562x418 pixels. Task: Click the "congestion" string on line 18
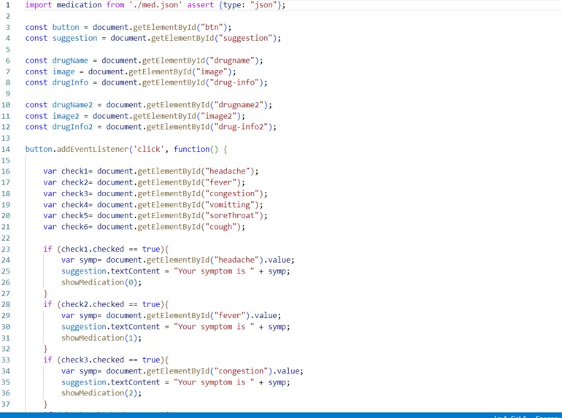tap(231, 193)
